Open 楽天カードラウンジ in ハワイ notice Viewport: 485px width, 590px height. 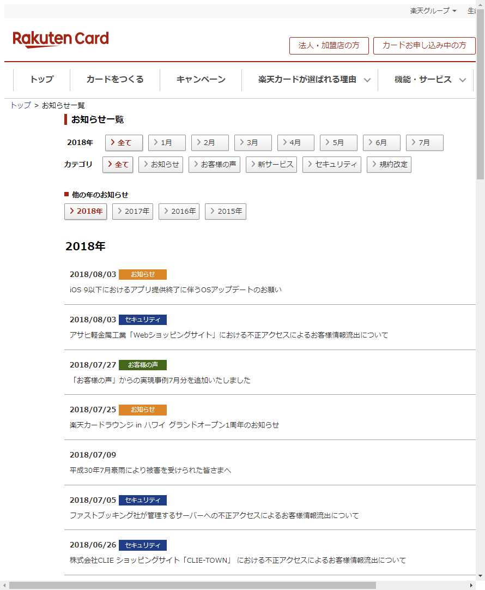[174, 425]
